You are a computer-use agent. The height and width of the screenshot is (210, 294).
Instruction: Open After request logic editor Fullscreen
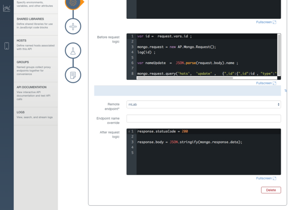coord(266,178)
